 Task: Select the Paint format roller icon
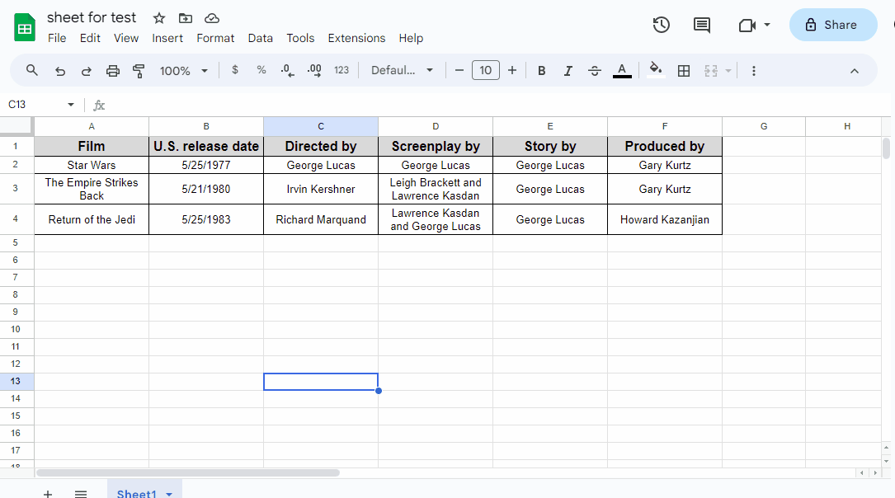[x=139, y=71]
